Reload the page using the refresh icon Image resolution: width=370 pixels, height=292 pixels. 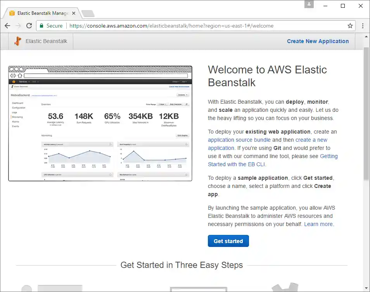[29, 26]
